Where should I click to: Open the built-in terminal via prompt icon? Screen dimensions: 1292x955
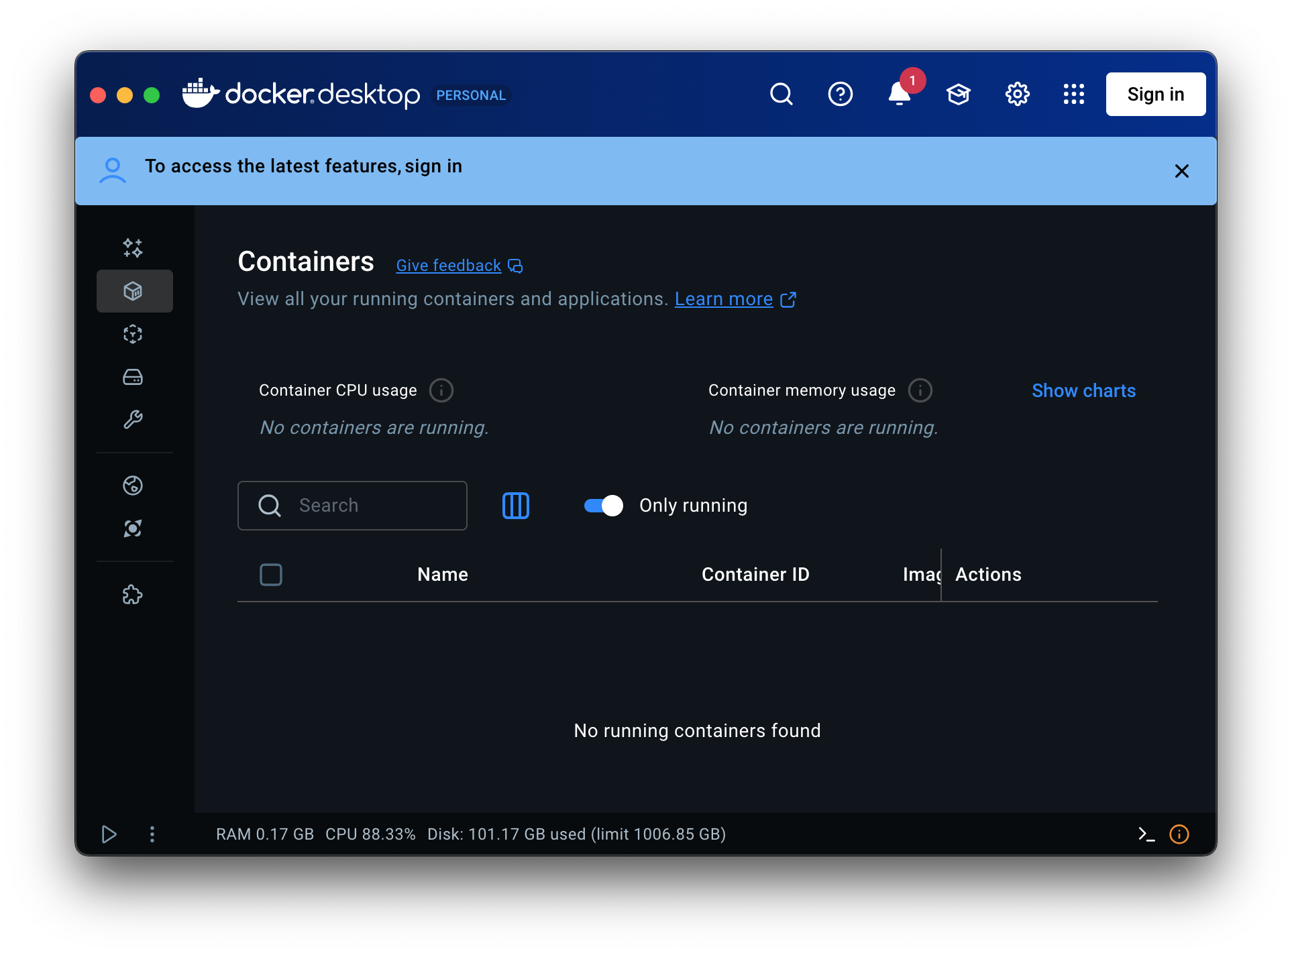[1147, 834]
